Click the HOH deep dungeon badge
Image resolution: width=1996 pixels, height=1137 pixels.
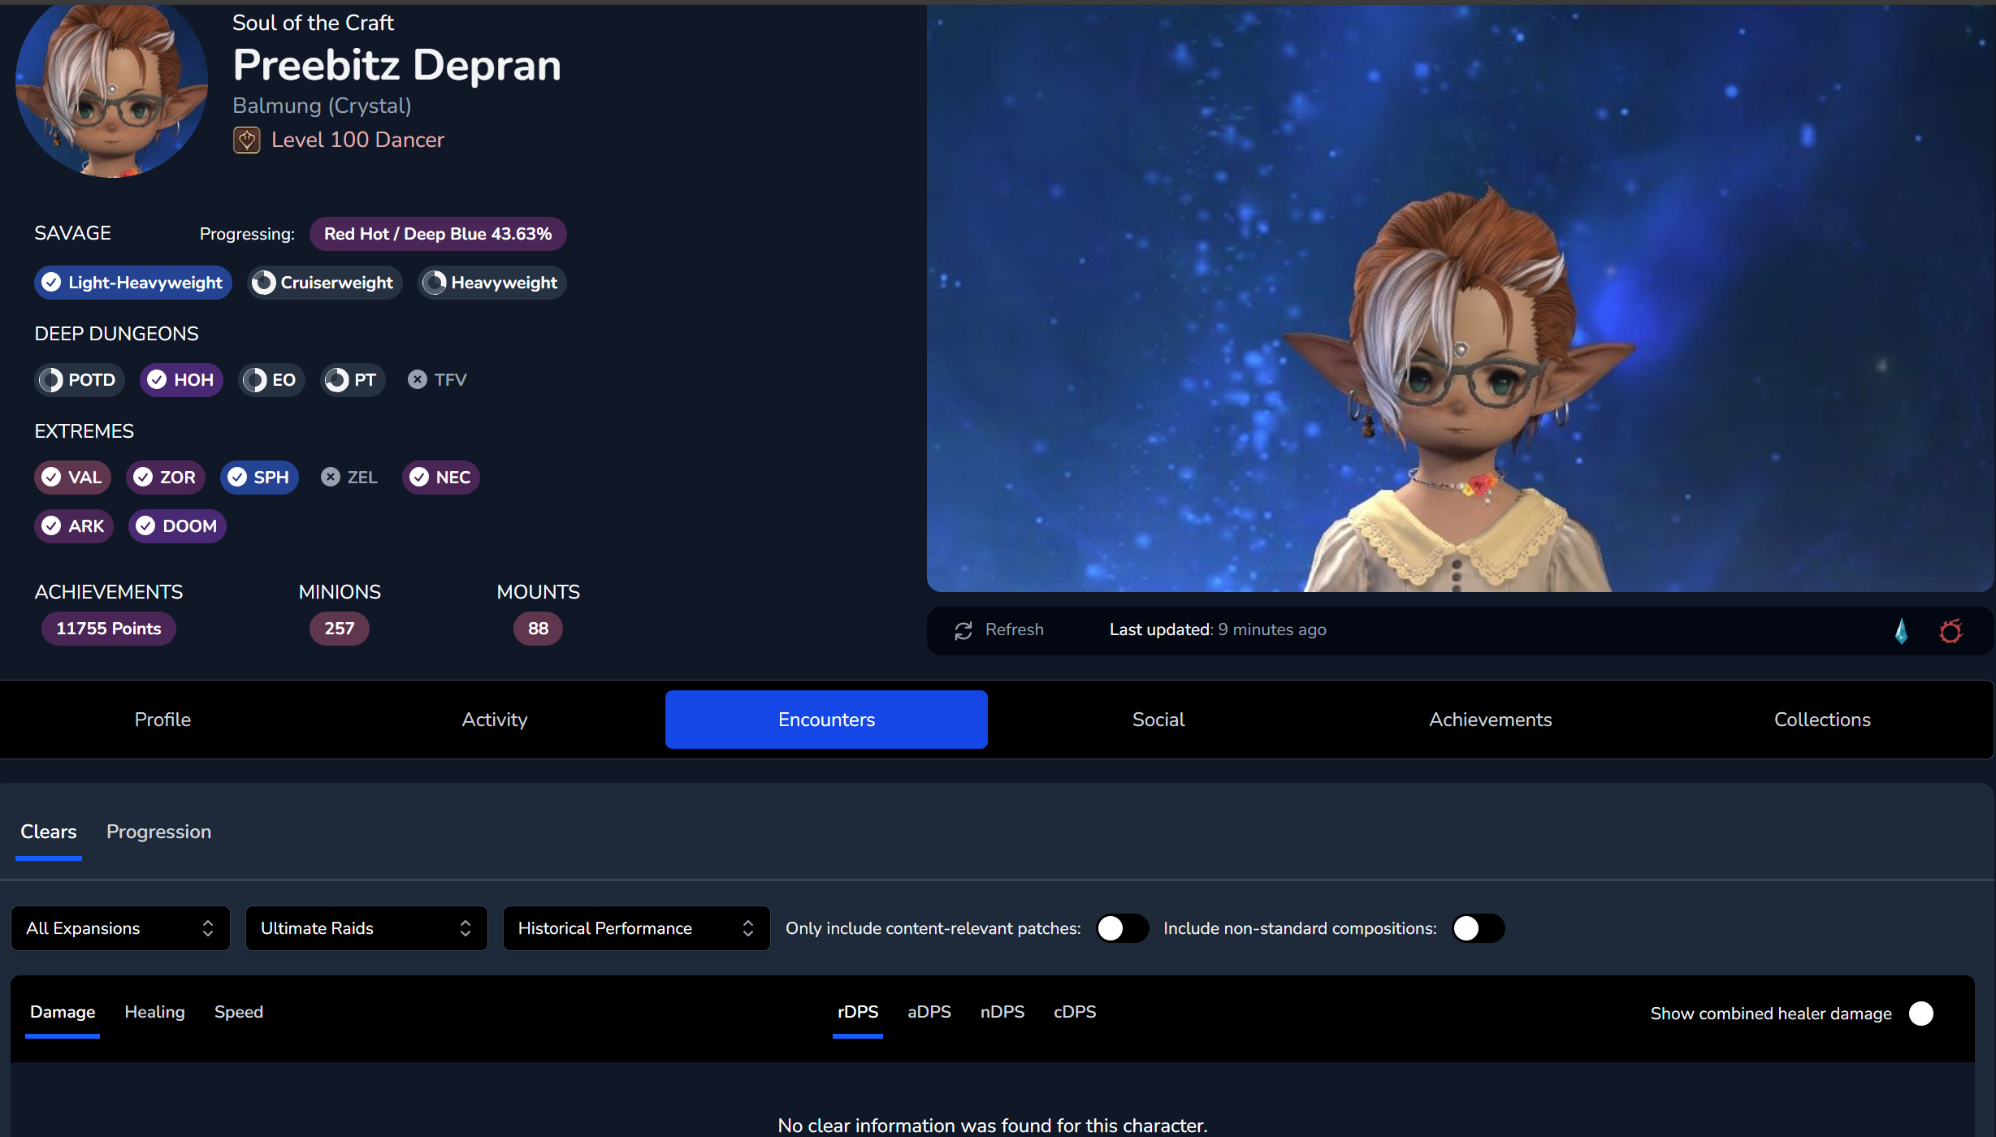(181, 380)
